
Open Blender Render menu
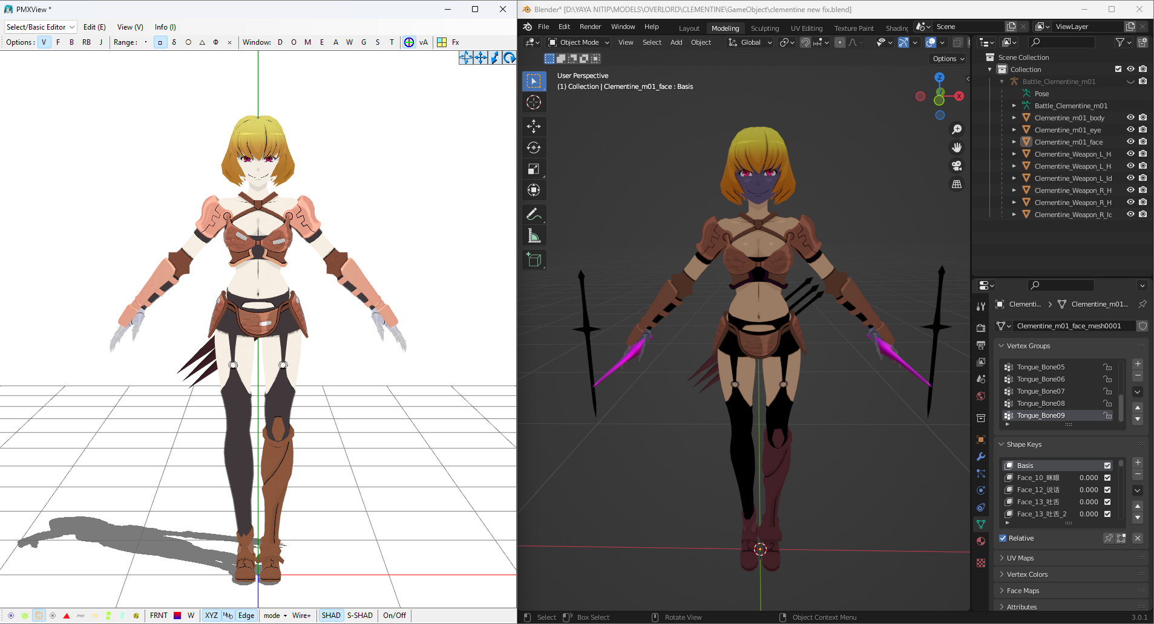[x=590, y=27]
